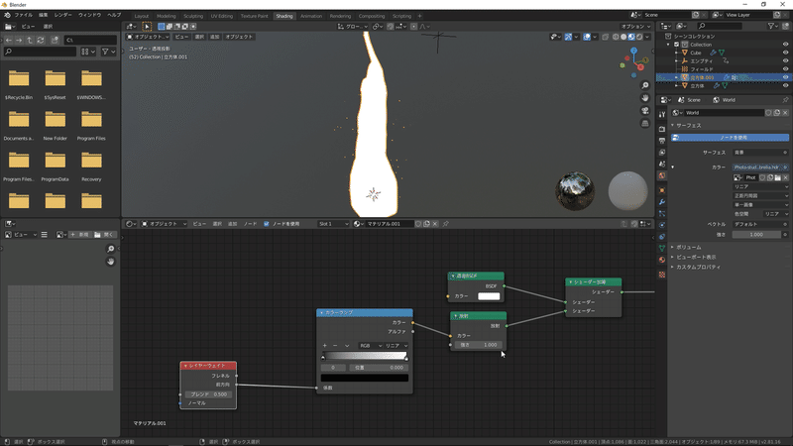
Task: Toggle camera view icon in 3D viewport
Action: (645, 111)
